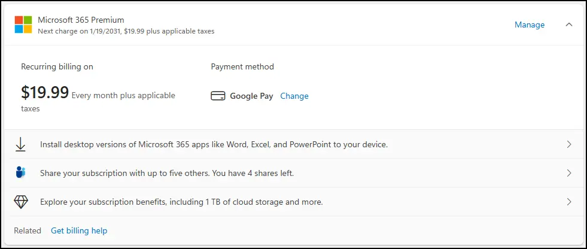Click the Microsoft four-color logo
Viewport: 587px width, 249px height.
pos(23,25)
